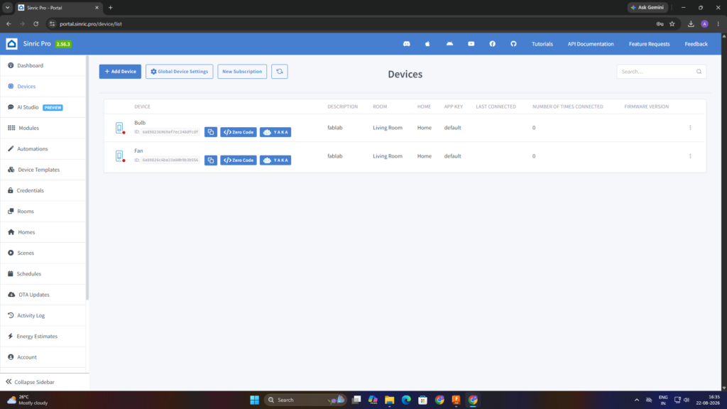Click the Firmware Version column header
727x409 pixels.
pyautogui.click(x=646, y=107)
